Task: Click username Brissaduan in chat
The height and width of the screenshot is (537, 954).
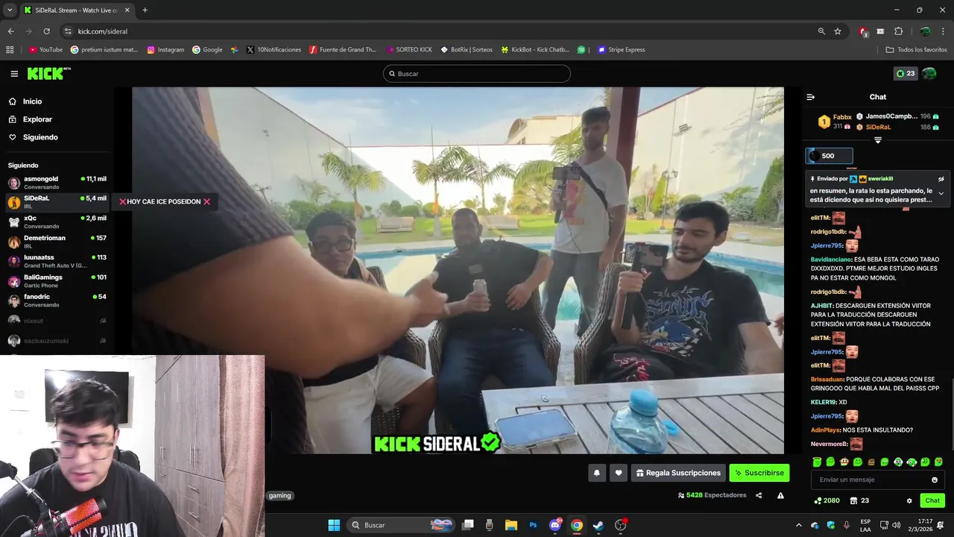Action: click(827, 380)
